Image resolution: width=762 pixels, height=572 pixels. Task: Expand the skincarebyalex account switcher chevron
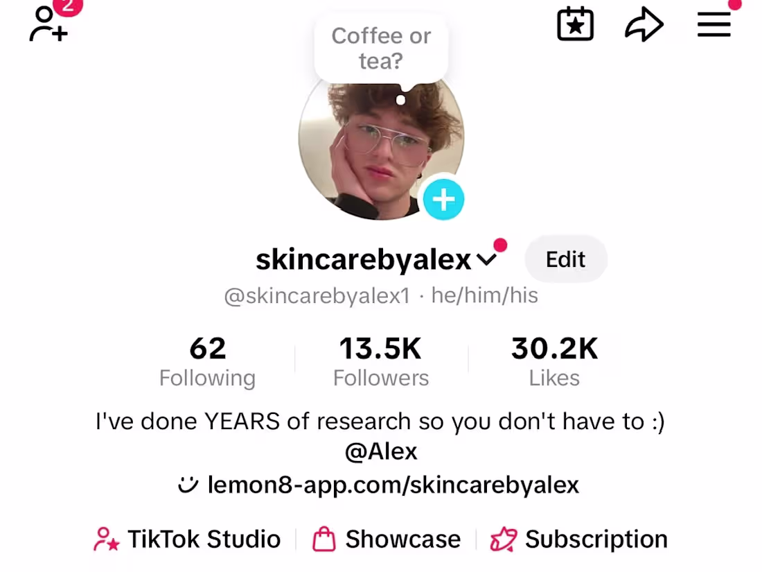coord(487,260)
